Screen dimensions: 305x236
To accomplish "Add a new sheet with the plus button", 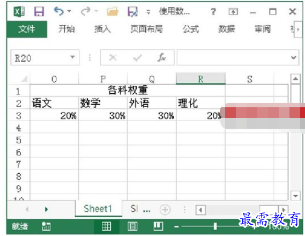I will pos(165,210).
